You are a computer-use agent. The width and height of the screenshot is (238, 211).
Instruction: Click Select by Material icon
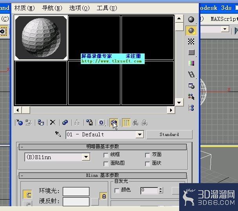coord(191,97)
